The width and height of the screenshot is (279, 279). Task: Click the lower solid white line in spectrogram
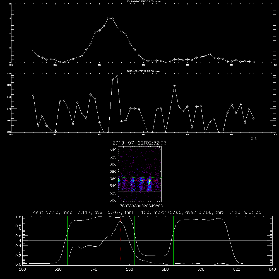click(x=139, y=191)
